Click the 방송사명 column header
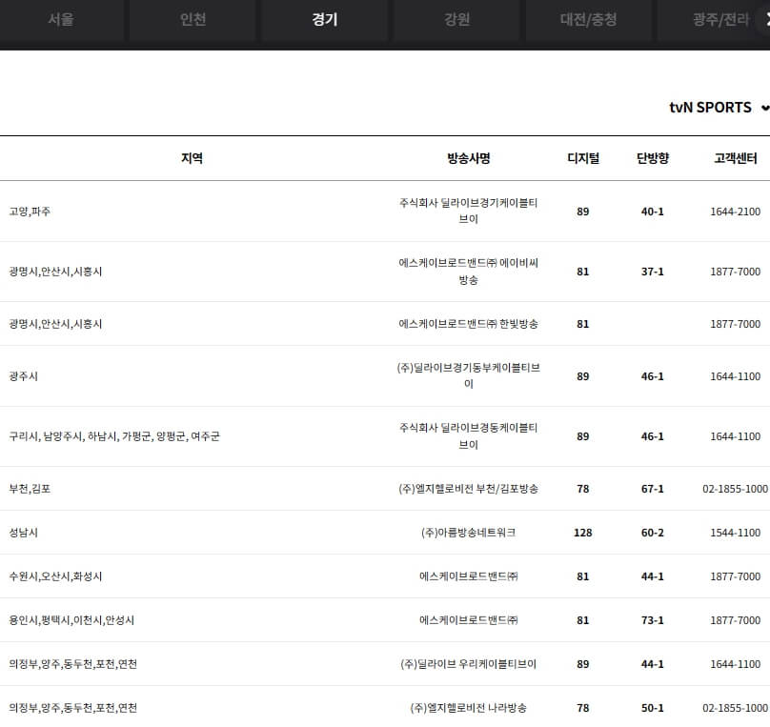The width and height of the screenshot is (770, 727). [469, 158]
